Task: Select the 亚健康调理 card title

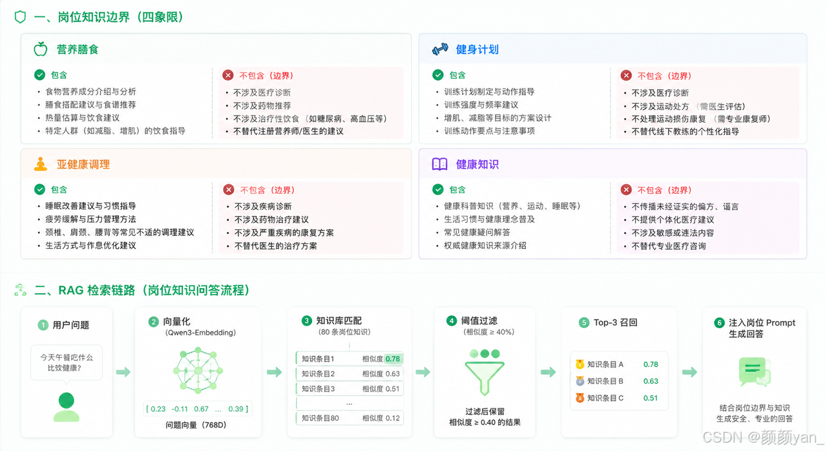Action: point(83,164)
